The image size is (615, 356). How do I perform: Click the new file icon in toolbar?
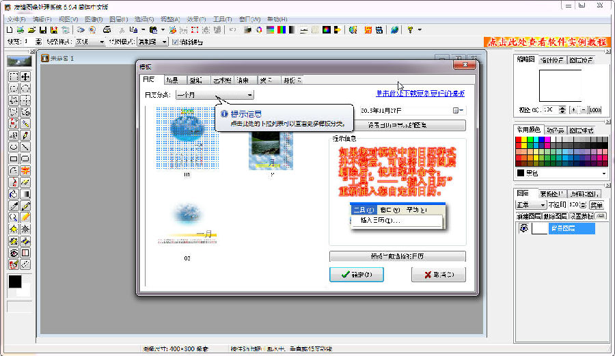tap(10, 30)
